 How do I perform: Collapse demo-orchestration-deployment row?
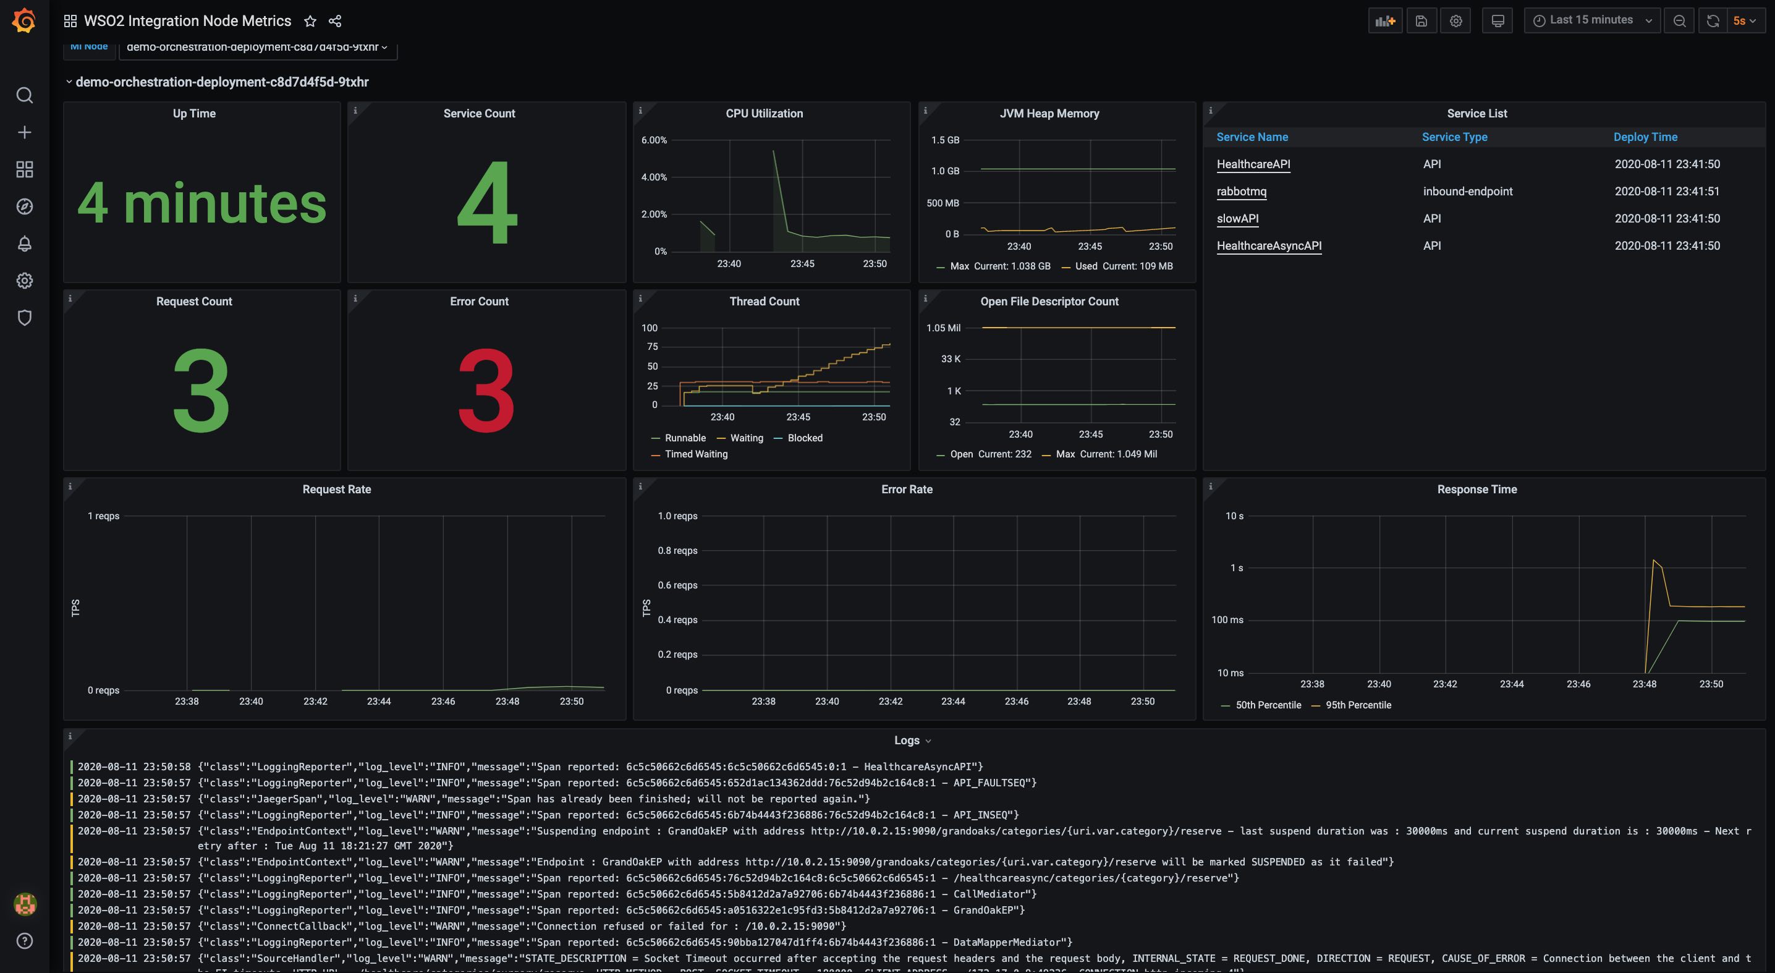coord(221,82)
